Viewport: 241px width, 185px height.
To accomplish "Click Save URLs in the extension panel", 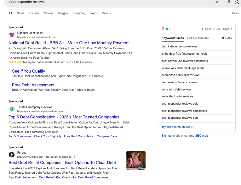I will (210, 29).
